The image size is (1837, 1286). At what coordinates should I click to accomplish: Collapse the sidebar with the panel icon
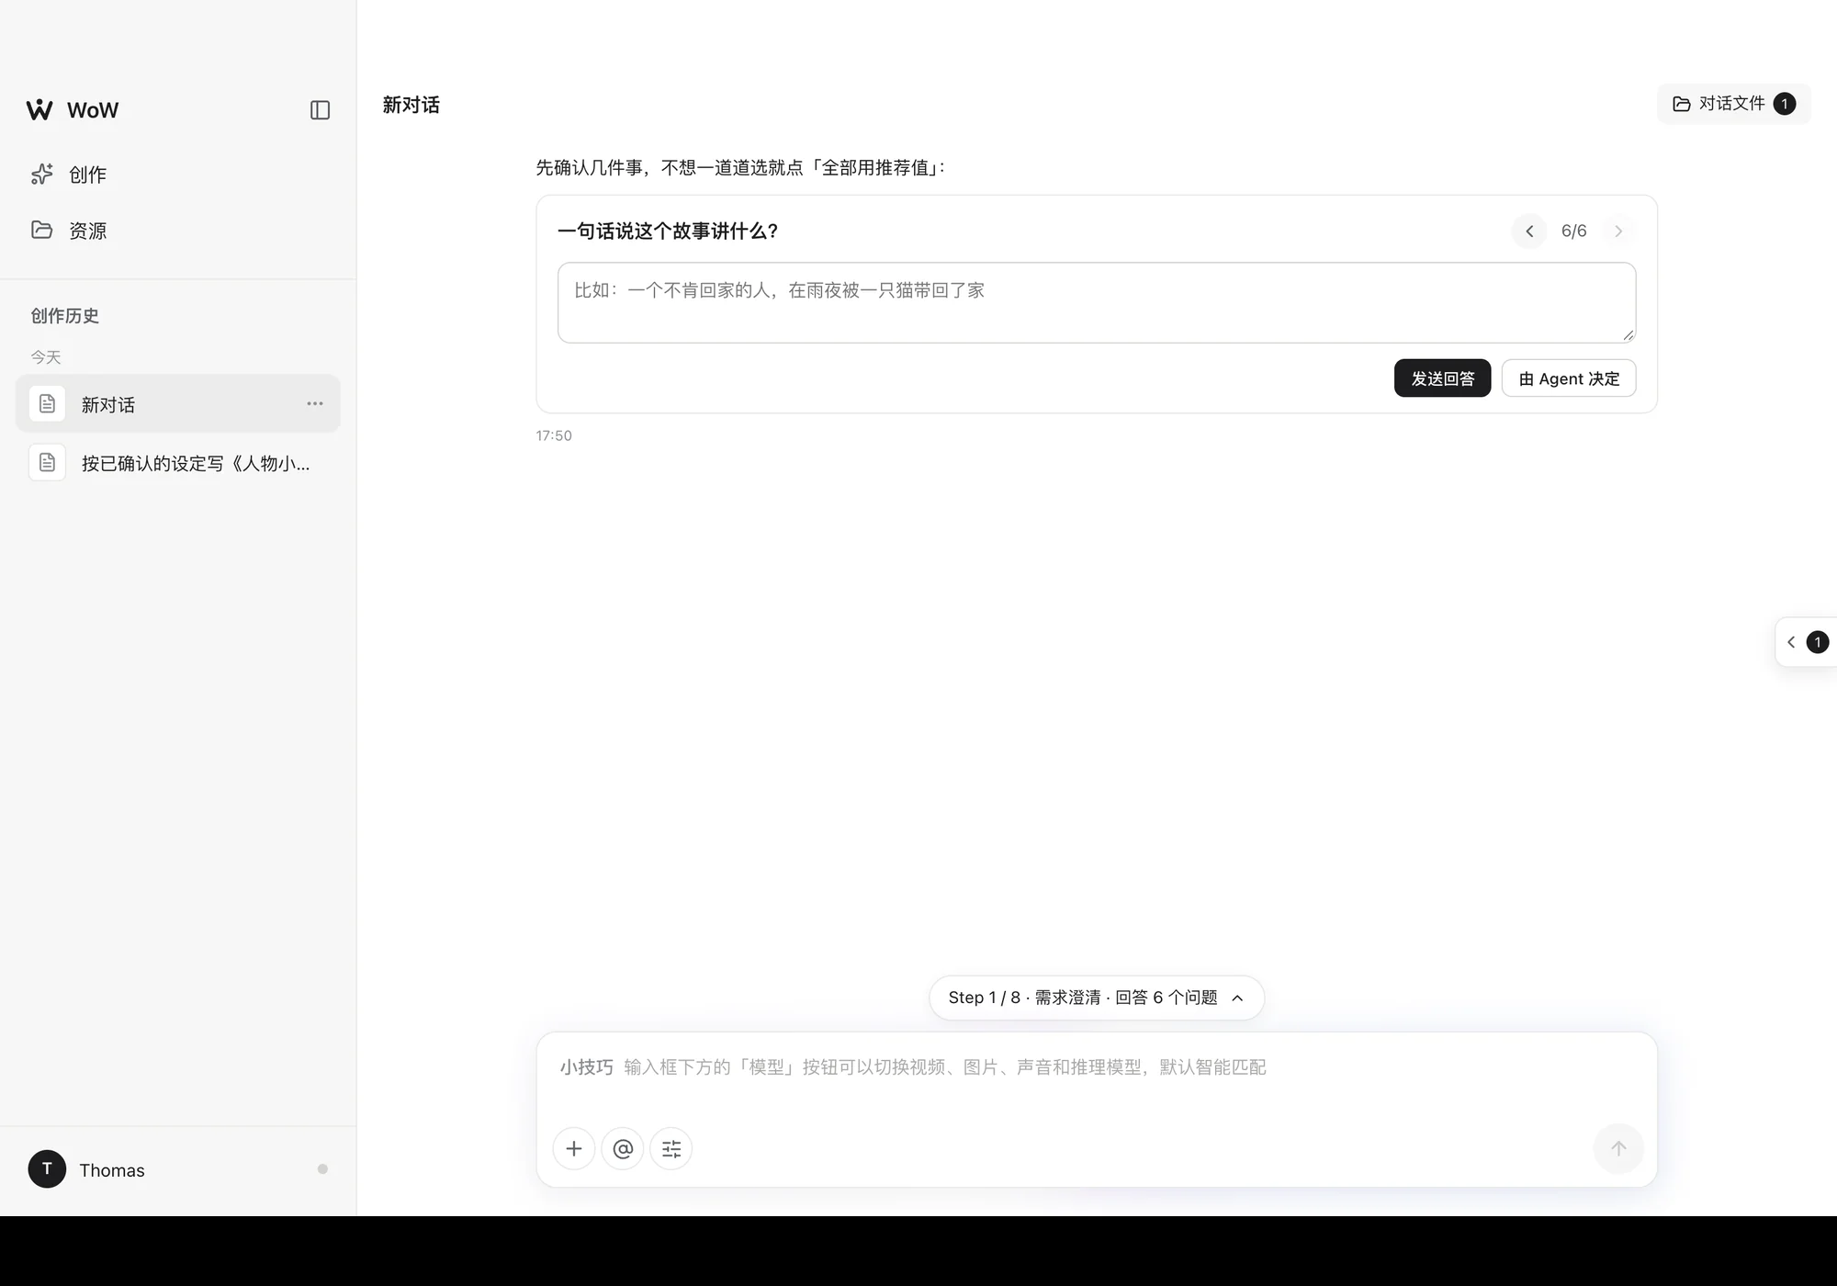(320, 110)
